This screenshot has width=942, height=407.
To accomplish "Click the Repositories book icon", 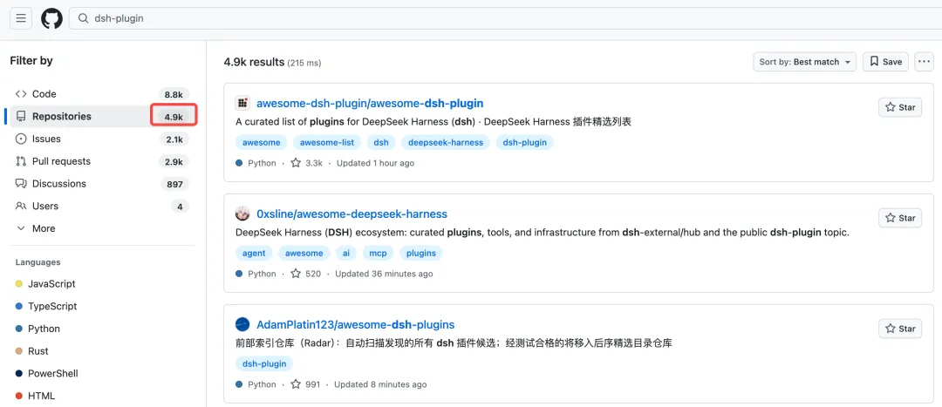I will 21,117.
